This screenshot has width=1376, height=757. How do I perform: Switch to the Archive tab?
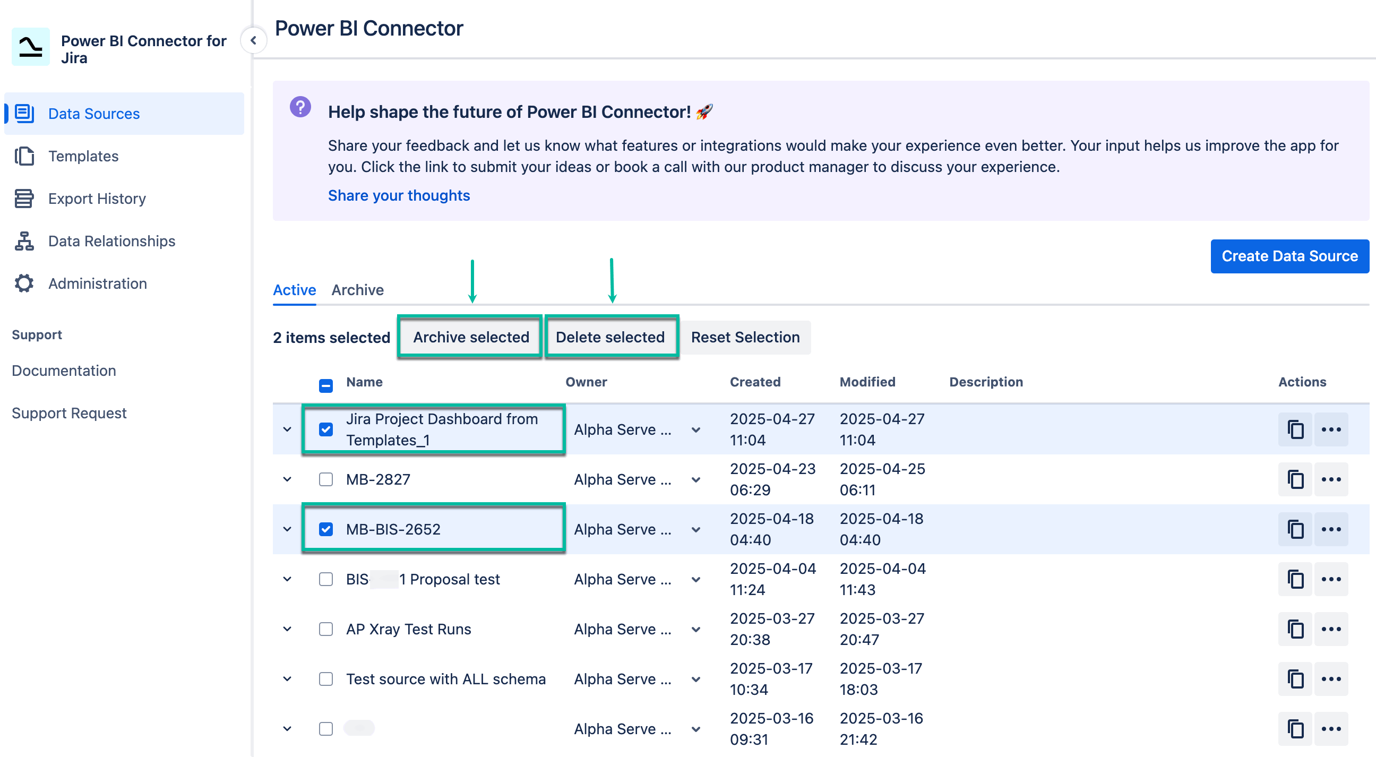pyautogui.click(x=357, y=289)
